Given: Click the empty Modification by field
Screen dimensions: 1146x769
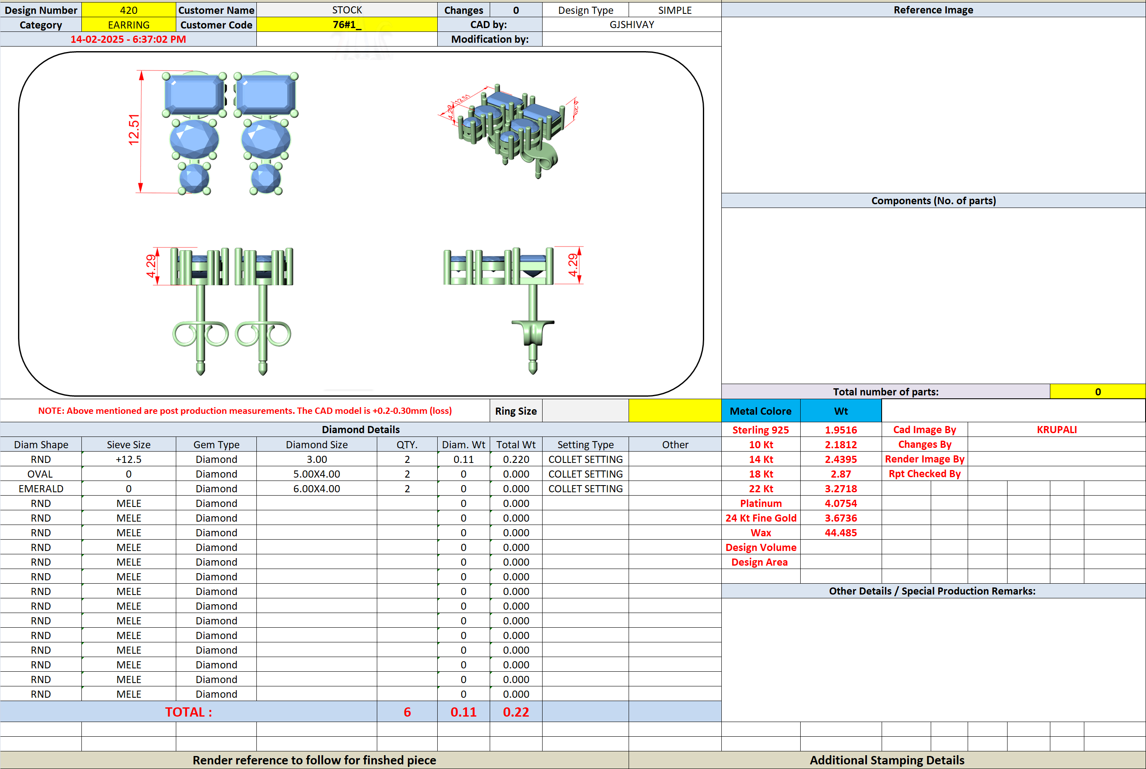Looking at the screenshot, I should click(632, 39).
